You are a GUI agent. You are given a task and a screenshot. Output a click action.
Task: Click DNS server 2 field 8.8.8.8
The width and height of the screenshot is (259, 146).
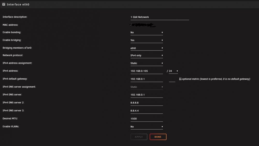147,103
